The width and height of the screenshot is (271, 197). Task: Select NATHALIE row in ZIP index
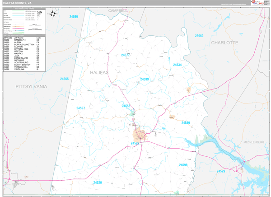pyautogui.click(x=24, y=60)
